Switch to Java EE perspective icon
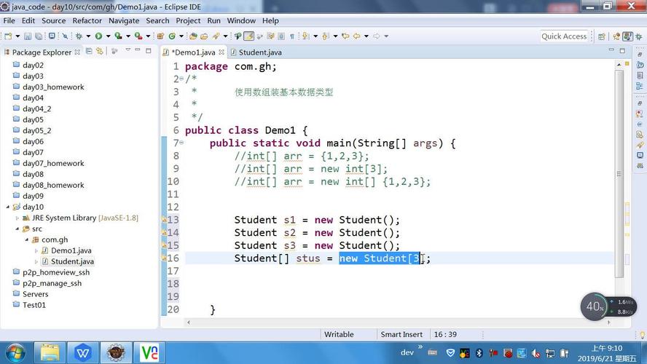This screenshot has height=364, width=647. [x=616, y=36]
